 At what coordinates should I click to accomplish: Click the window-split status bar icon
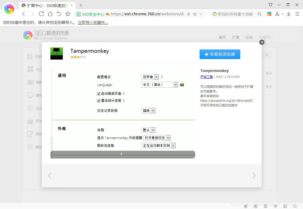click(x=285, y=206)
